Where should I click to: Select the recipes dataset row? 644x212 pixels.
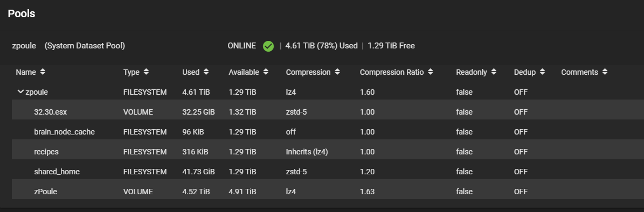(x=328, y=152)
